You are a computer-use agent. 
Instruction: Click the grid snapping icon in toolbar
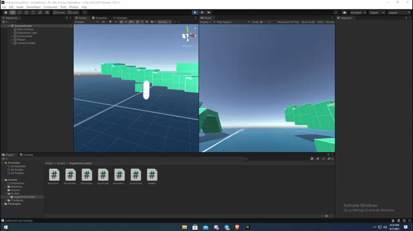(85, 12)
